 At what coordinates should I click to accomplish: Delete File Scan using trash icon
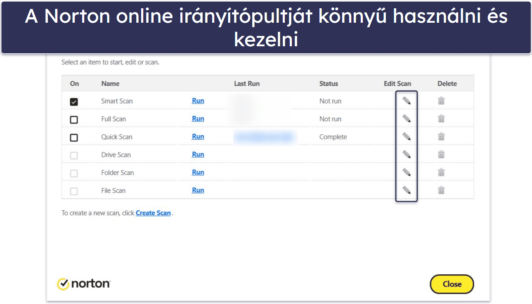(x=441, y=190)
